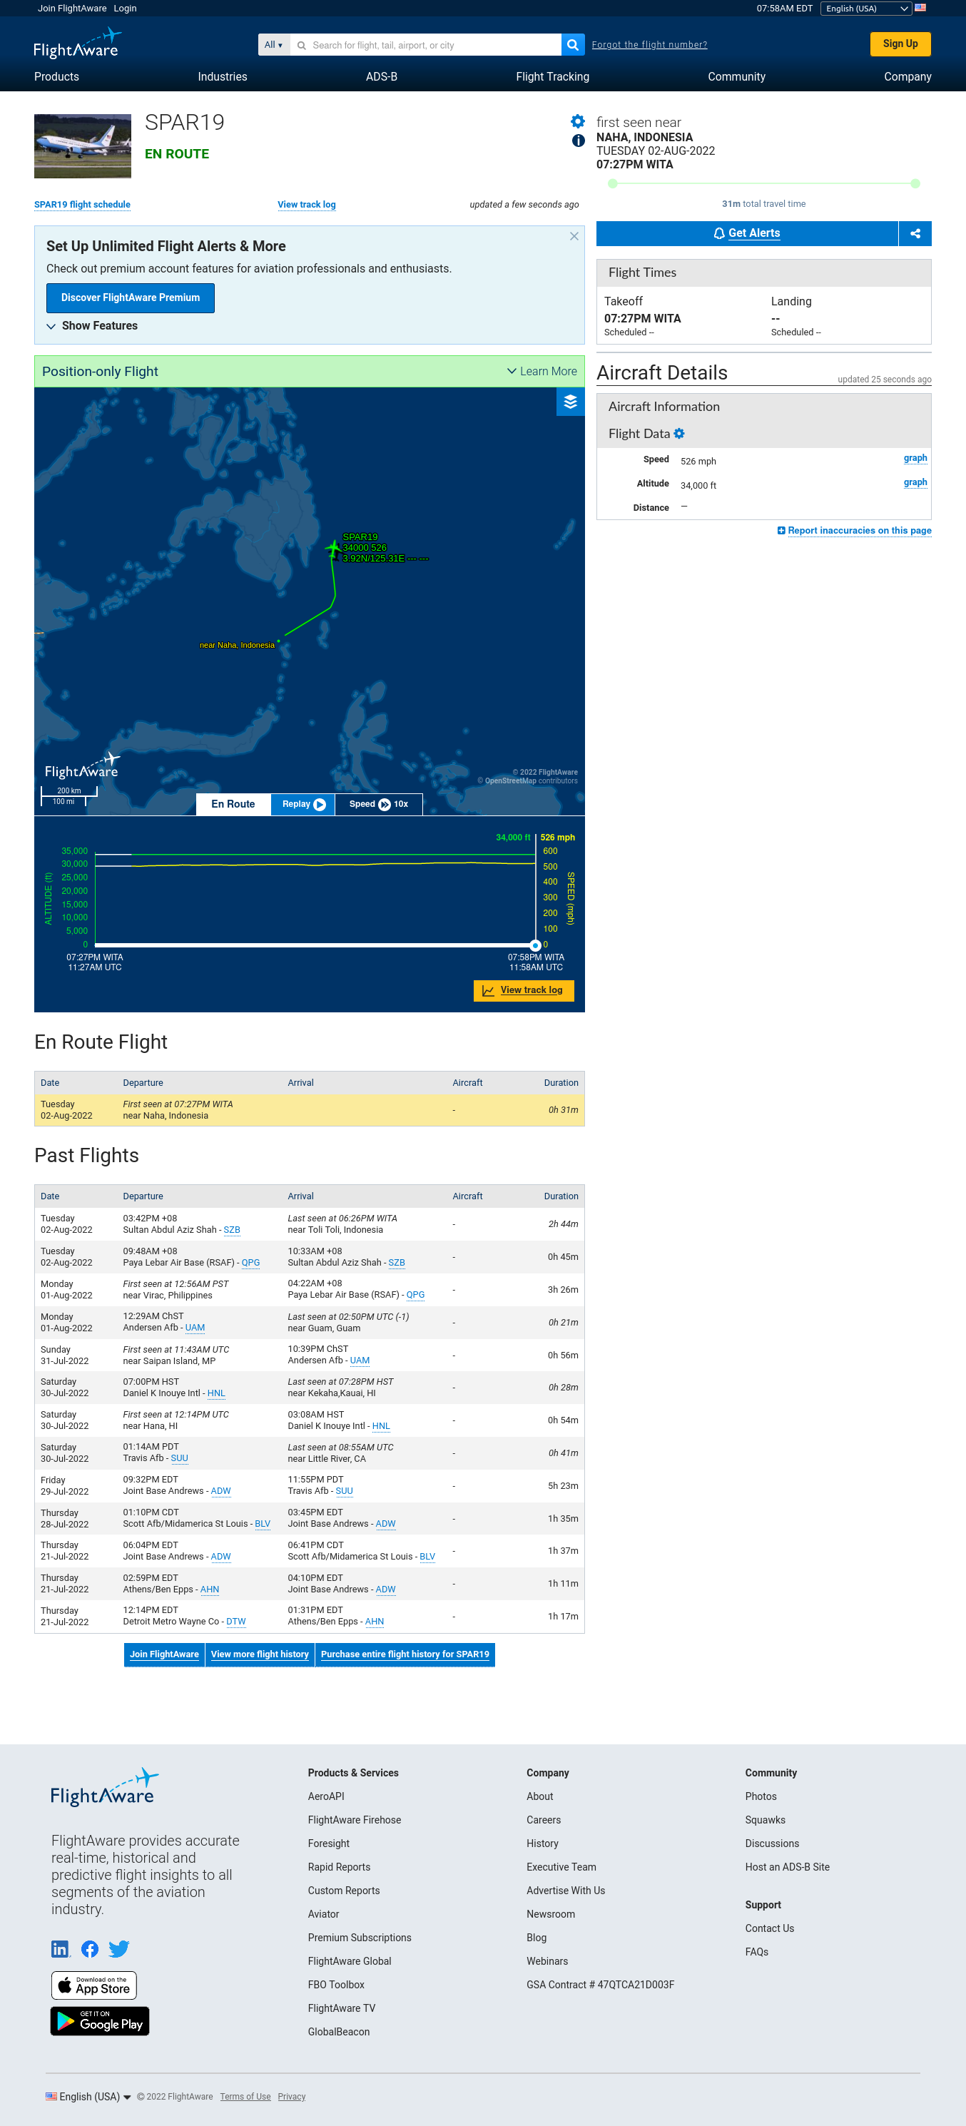Click the FlightAware Firehose footer link
Screen dimensions: 966x2126
354,1820
